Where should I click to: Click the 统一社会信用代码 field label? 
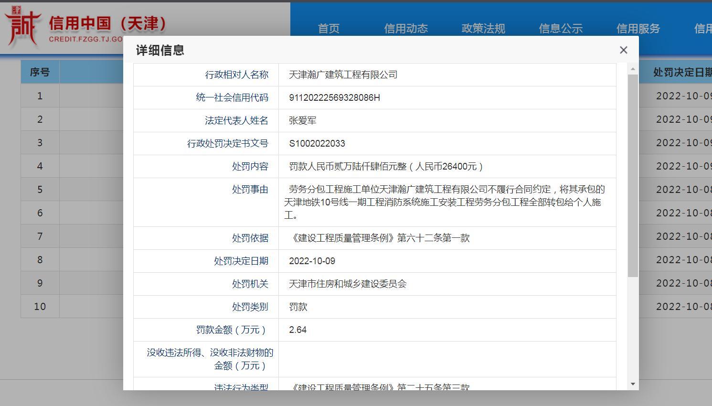click(x=232, y=97)
